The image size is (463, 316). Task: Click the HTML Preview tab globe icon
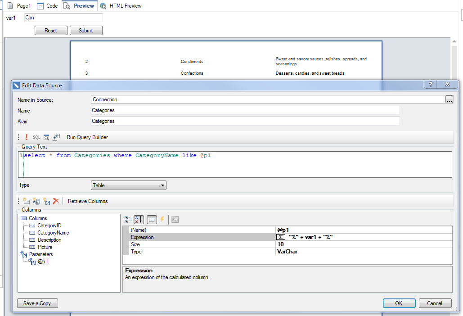103,6
